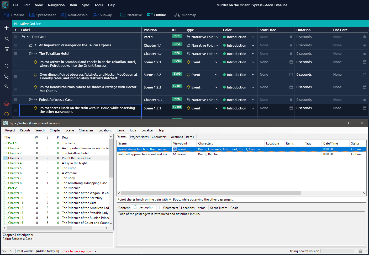
Task: Expand the Label column header chevron
Action: pos(15,30)
